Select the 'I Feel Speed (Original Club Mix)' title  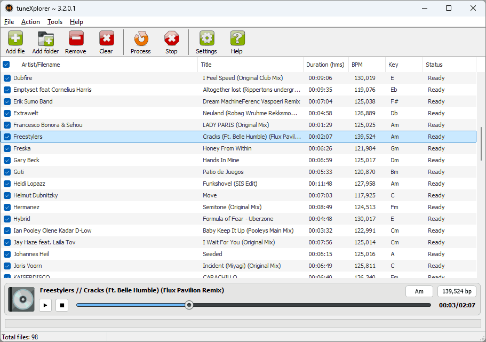coord(243,78)
